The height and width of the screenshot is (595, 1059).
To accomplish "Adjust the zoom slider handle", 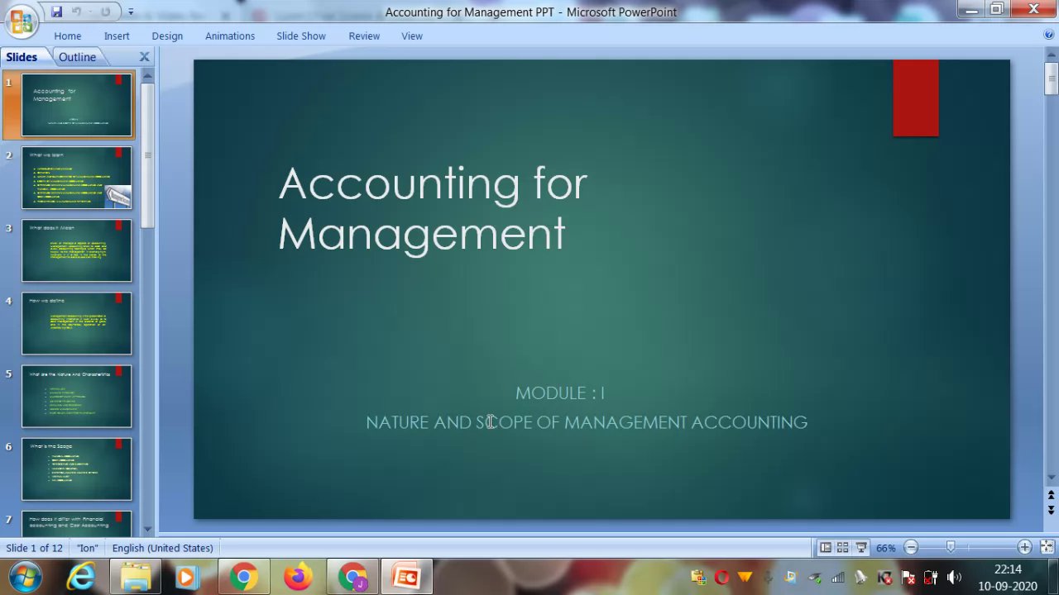I will pyautogui.click(x=951, y=547).
